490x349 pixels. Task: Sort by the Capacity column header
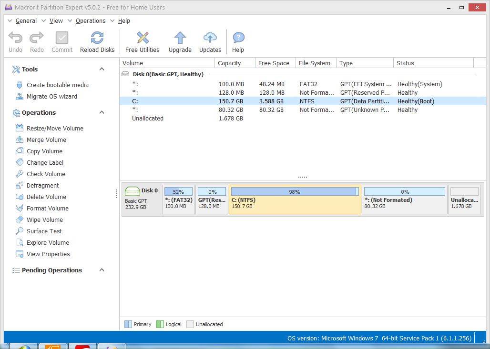point(235,63)
